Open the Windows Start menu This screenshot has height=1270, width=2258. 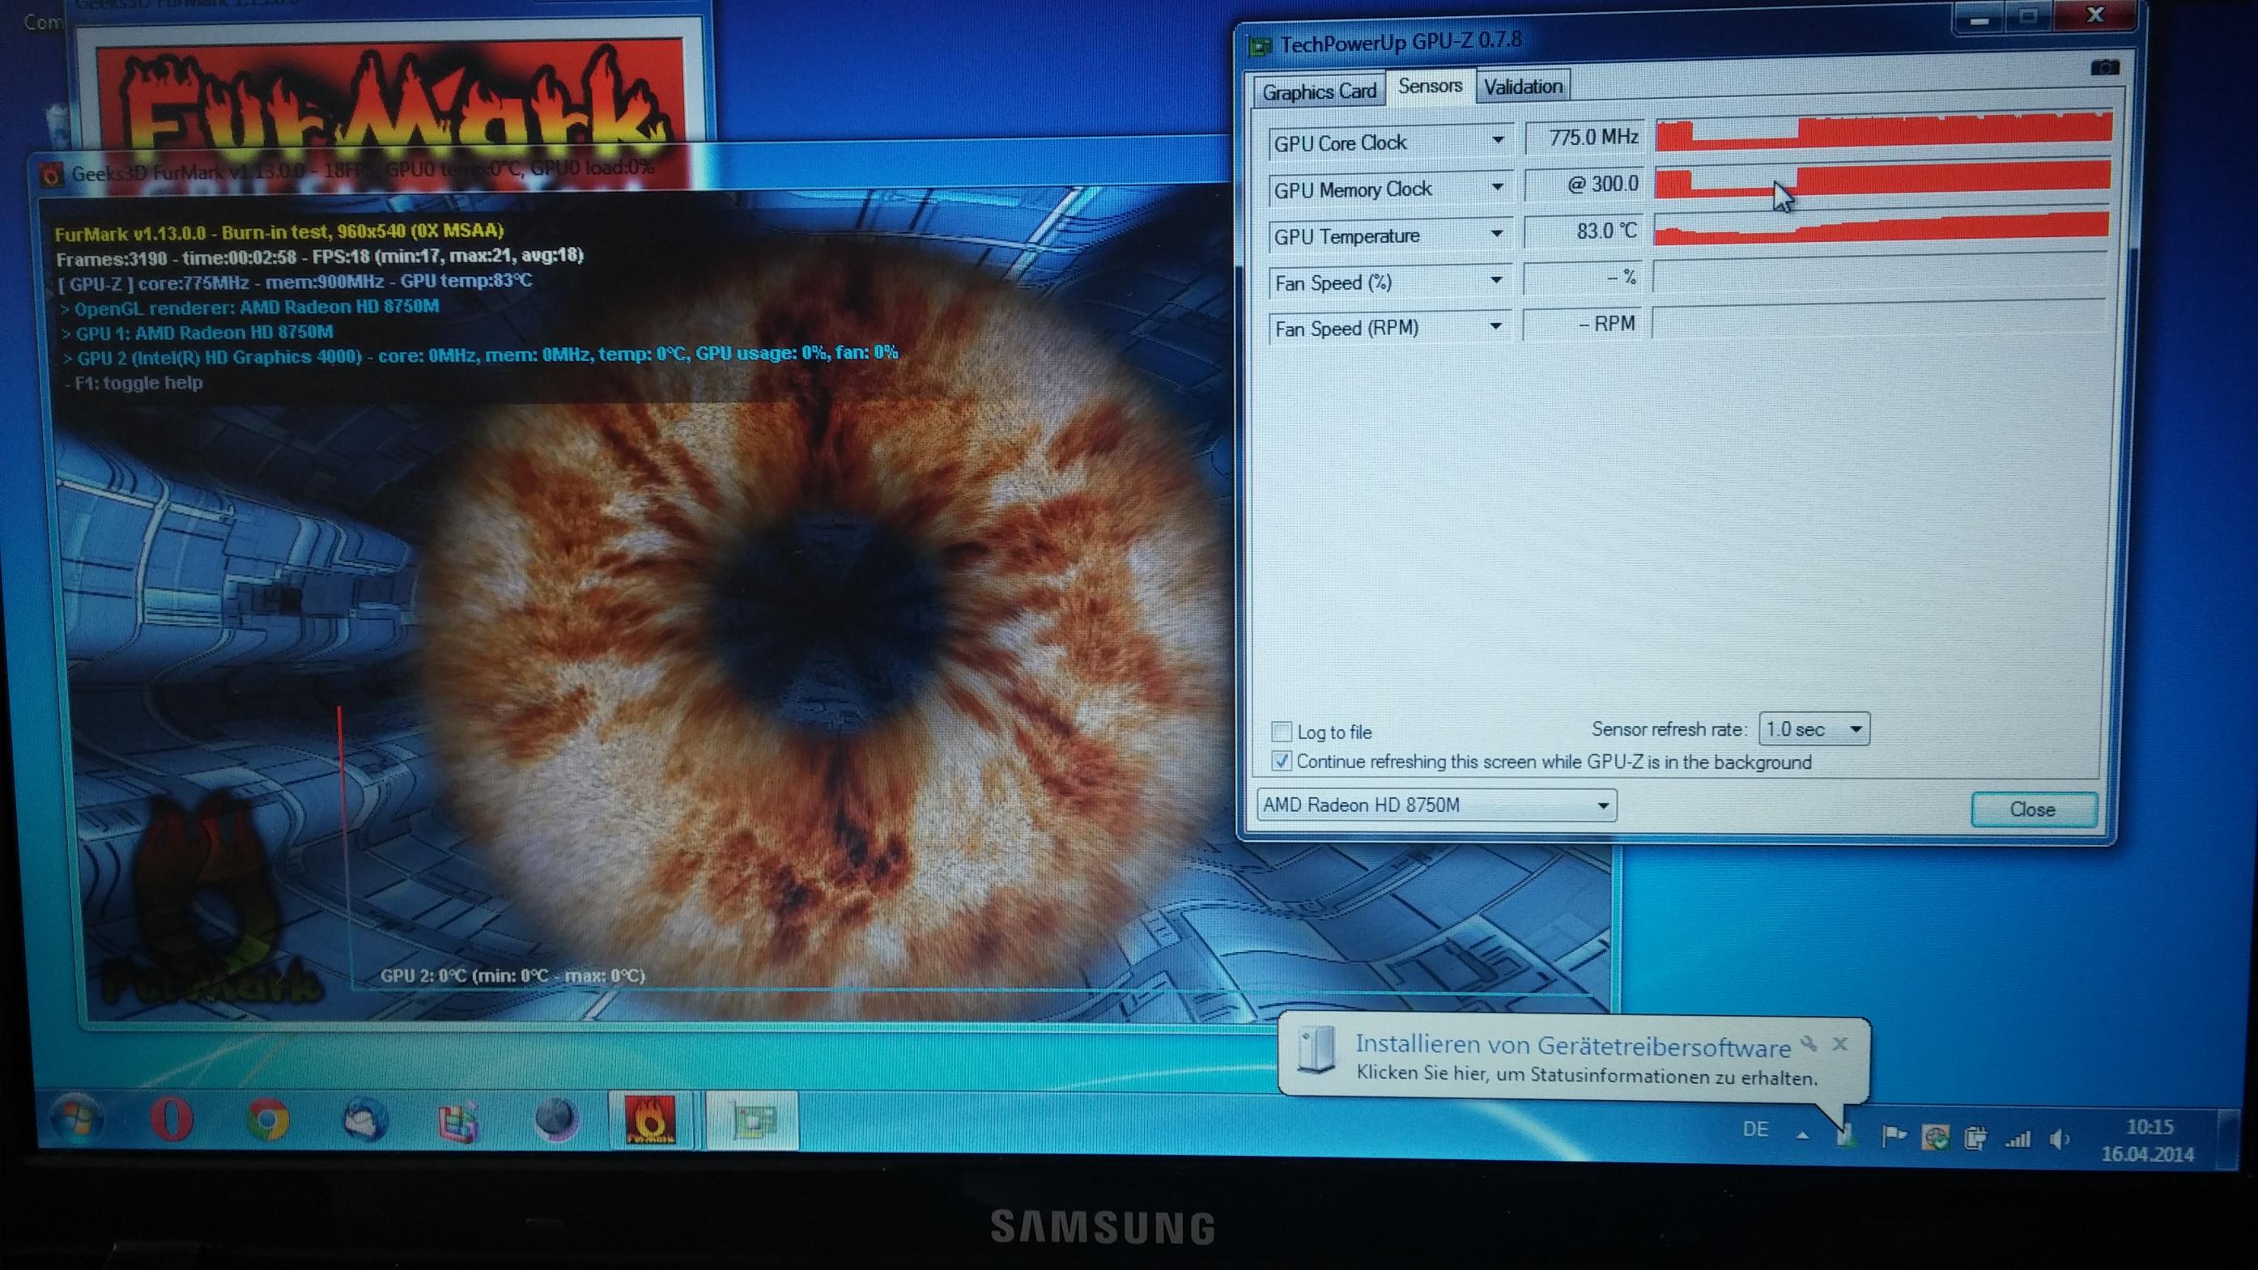click(74, 1119)
